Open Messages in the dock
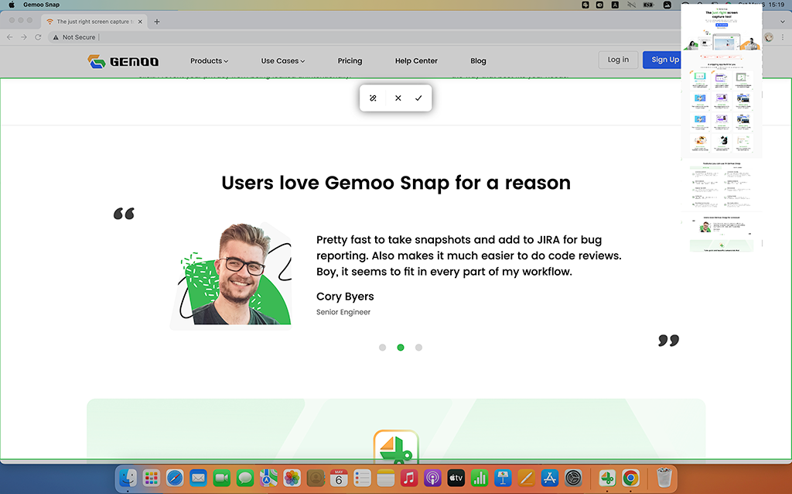792x494 pixels. pyautogui.click(x=245, y=478)
